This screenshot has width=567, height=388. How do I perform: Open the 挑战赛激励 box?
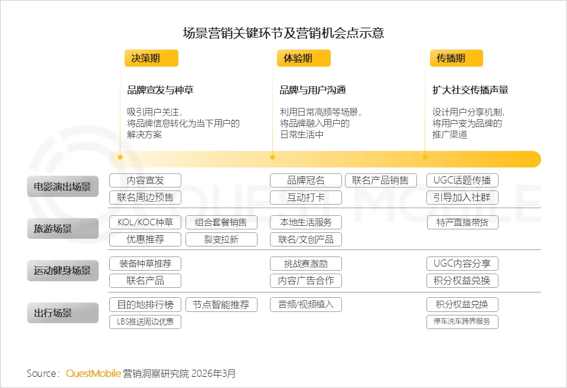coord(305,264)
